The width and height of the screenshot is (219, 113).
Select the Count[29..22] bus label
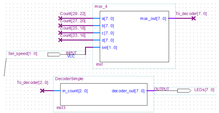coord(73,14)
